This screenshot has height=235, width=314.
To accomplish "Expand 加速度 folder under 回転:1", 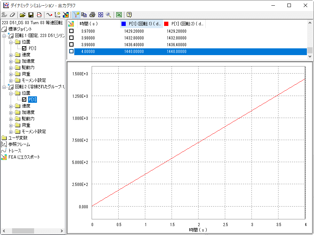I will tap(11, 62).
